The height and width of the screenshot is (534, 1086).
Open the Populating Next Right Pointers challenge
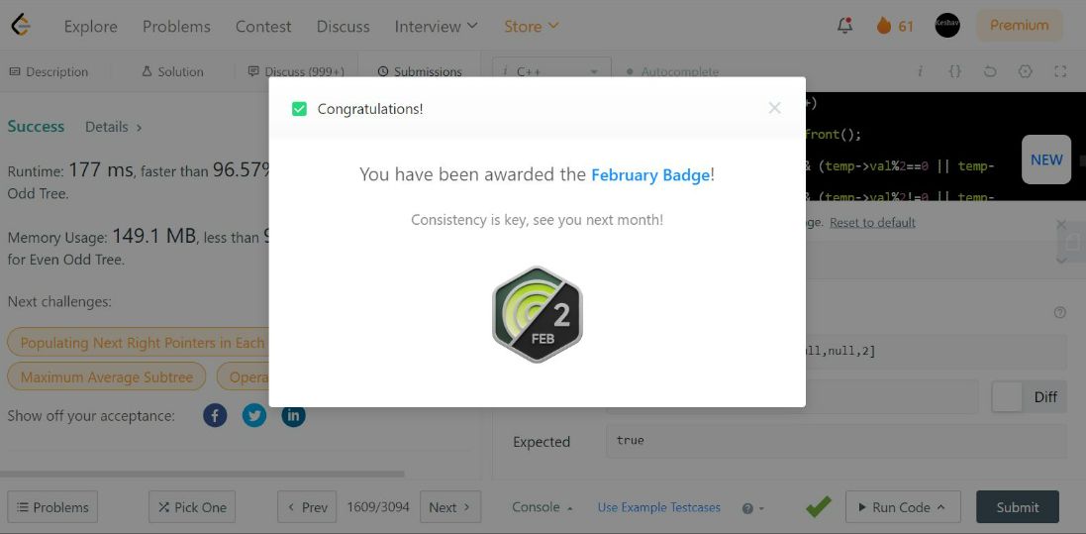(x=139, y=343)
